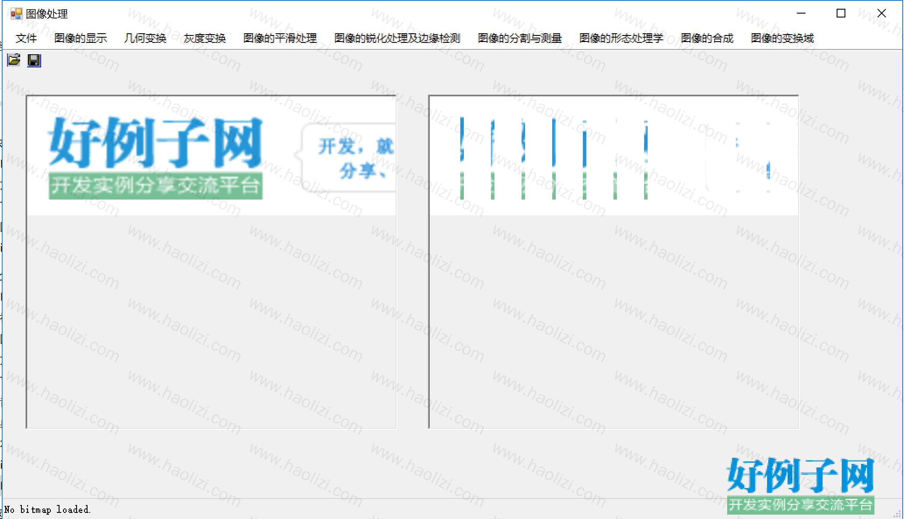Click the open file folder toolbar icon

click(14, 60)
